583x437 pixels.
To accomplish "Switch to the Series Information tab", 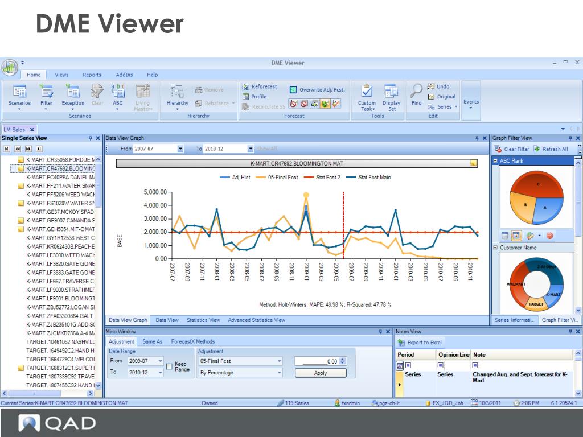I will click(514, 320).
